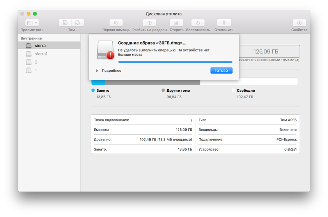
Task: Click the volume 1 disk icon
Action: [28, 70]
